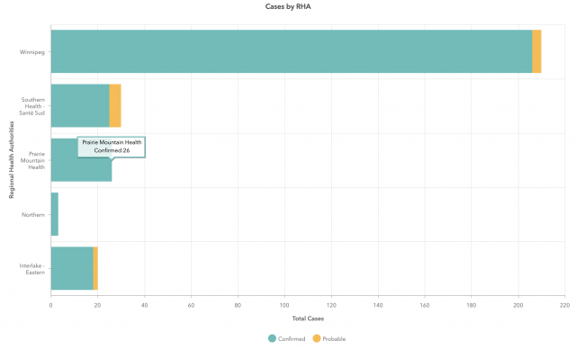
Task: Click the Interlake - Eastern axis label
Action: [x=32, y=269]
